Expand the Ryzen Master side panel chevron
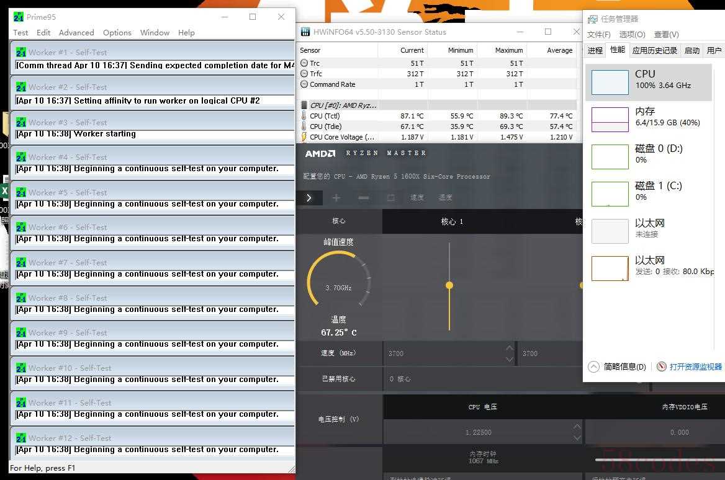This screenshot has height=480, width=725. coord(309,198)
